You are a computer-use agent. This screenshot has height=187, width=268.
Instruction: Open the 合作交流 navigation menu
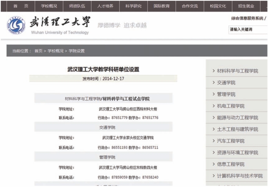click(190, 6)
